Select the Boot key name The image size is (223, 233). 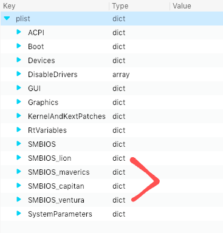[x=36, y=47]
